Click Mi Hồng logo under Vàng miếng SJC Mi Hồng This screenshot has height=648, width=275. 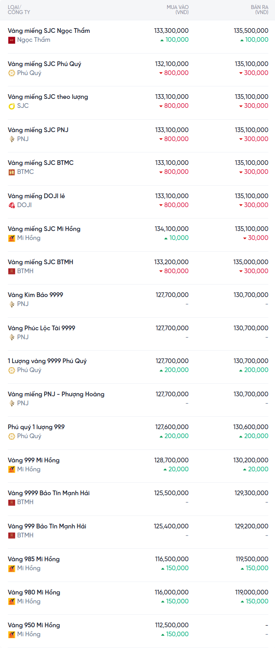[12, 238]
